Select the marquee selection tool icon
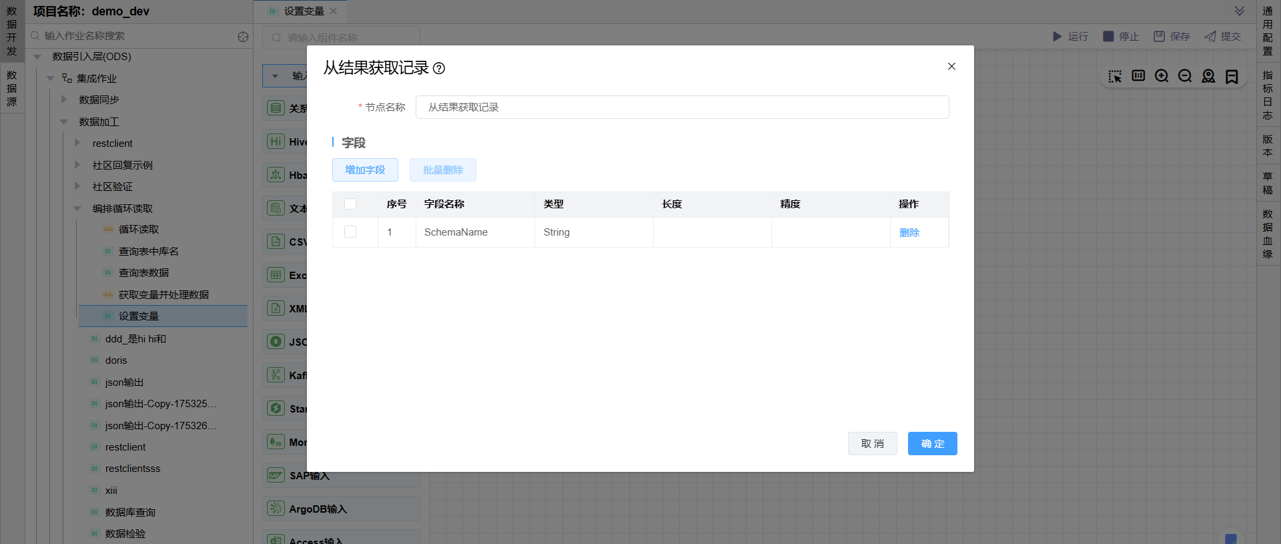 point(1115,76)
